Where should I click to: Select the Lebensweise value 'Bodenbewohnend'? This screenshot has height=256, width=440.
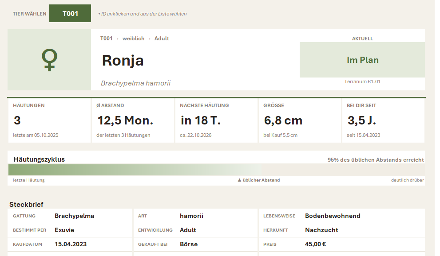[333, 216]
